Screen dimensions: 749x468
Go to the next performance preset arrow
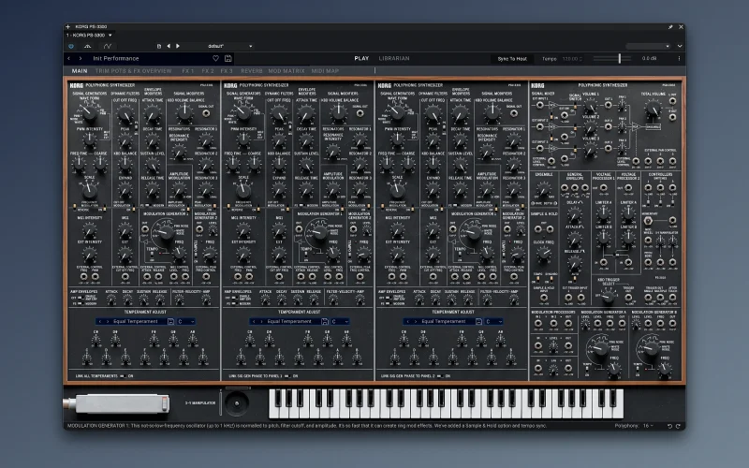[x=81, y=58]
